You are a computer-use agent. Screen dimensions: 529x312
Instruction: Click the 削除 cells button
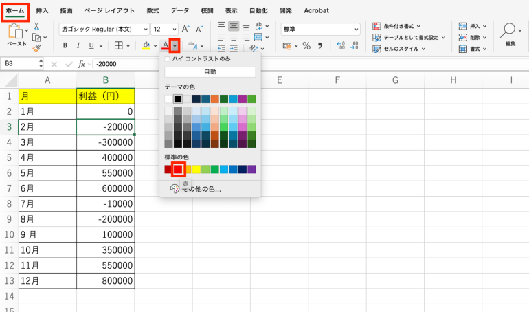(x=473, y=37)
